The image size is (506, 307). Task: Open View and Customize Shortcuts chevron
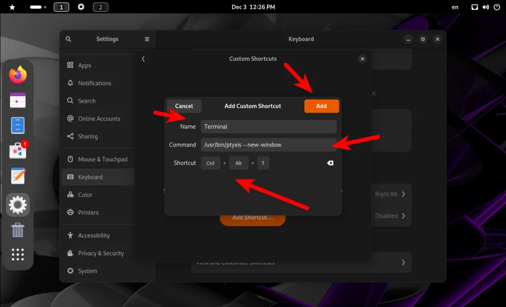click(403, 263)
